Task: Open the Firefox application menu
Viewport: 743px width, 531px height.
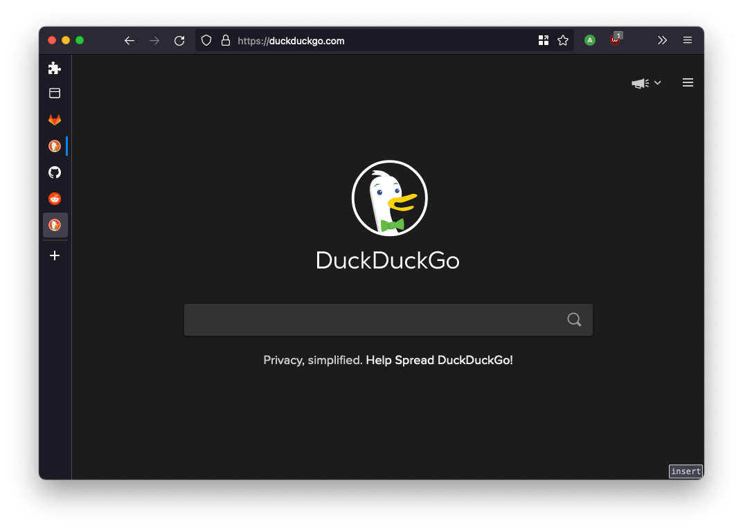Action: coord(688,40)
